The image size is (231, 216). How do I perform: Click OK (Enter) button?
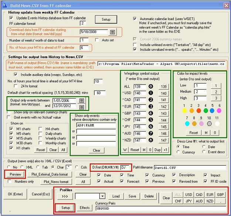click(x=15, y=194)
